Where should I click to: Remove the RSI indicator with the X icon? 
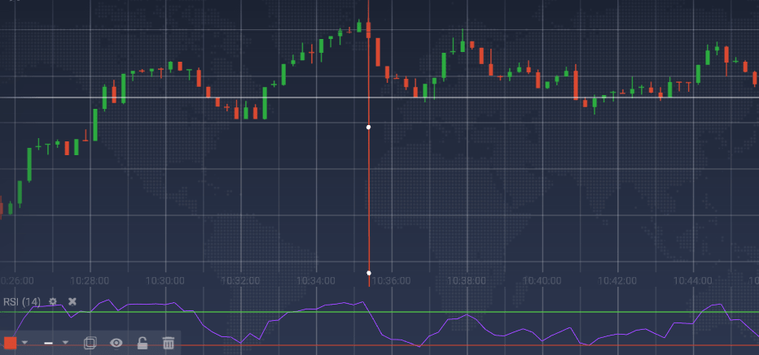click(72, 301)
